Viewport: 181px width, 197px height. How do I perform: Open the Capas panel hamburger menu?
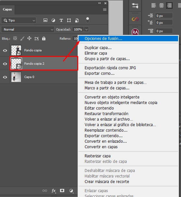point(105,9)
